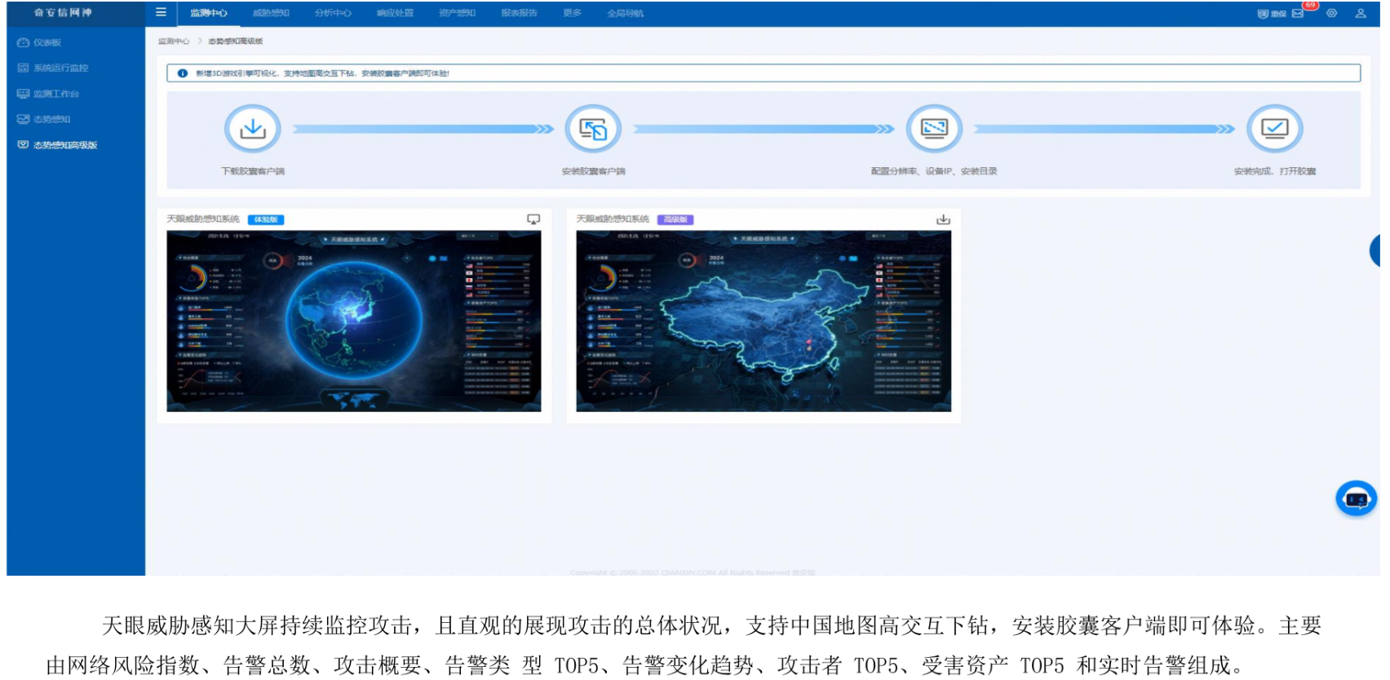Click the download icon on 高级版 card

[x=943, y=219]
